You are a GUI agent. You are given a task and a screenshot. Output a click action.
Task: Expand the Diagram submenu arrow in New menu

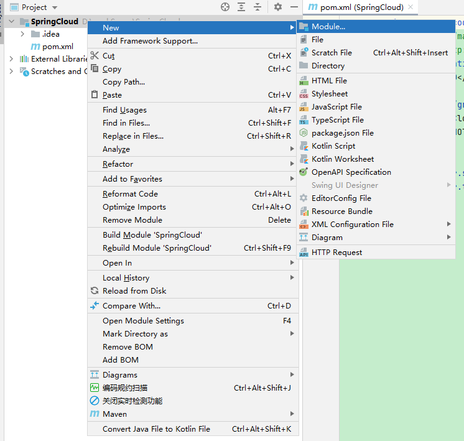coord(449,237)
